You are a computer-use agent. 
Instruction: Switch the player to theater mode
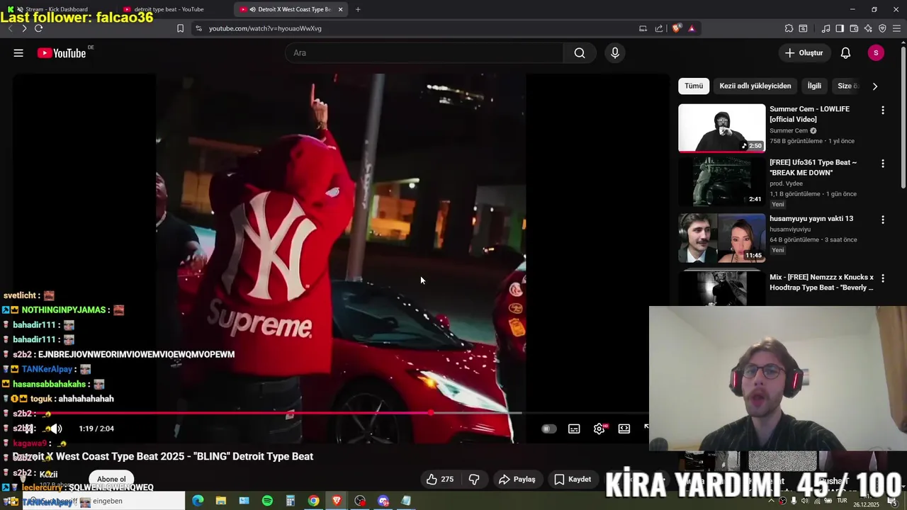(624, 429)
